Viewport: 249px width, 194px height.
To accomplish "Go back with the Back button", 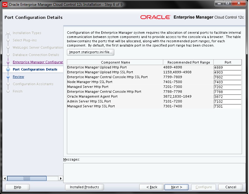I will point(151,187).
